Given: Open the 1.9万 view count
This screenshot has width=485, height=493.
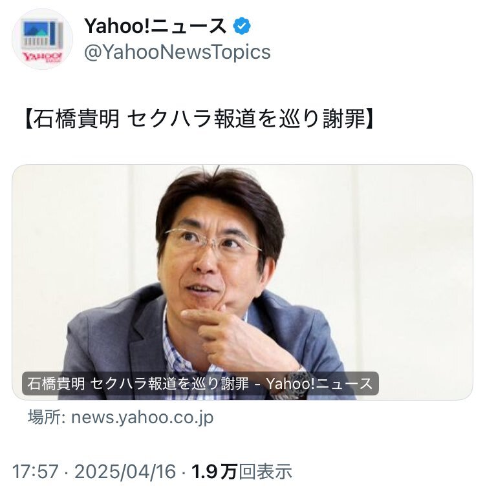Looking at the screenshot, I should point(214,472).
